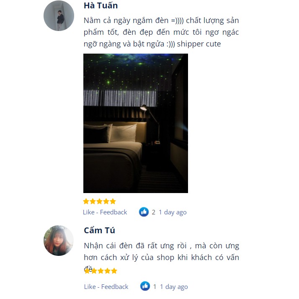Click the last star of Cẩm Tú's rating
Viewport: 299px width, 299px height.
[114, 271]
